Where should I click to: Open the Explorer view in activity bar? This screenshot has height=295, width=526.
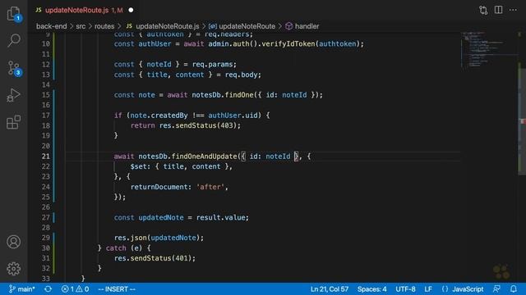pyautogui.click(x=13, y=13)
